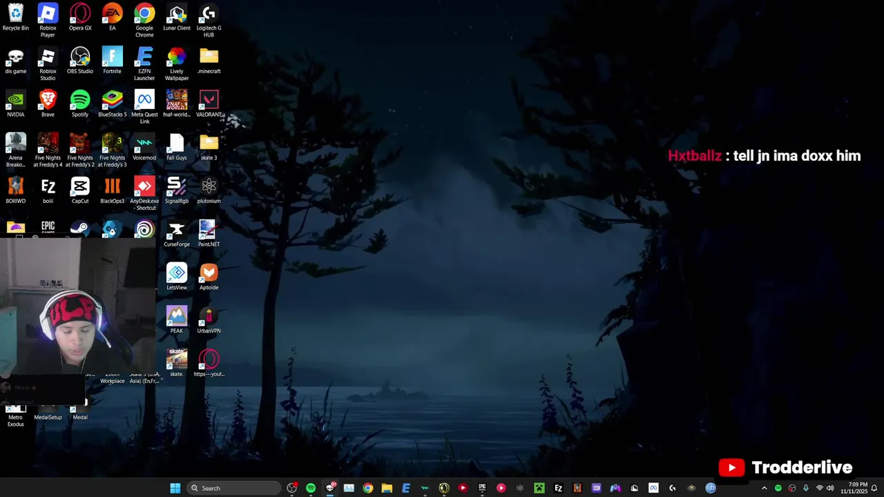Open the notification bell in the tray
The width and height of the screenshot is (884, 497).
874,488
